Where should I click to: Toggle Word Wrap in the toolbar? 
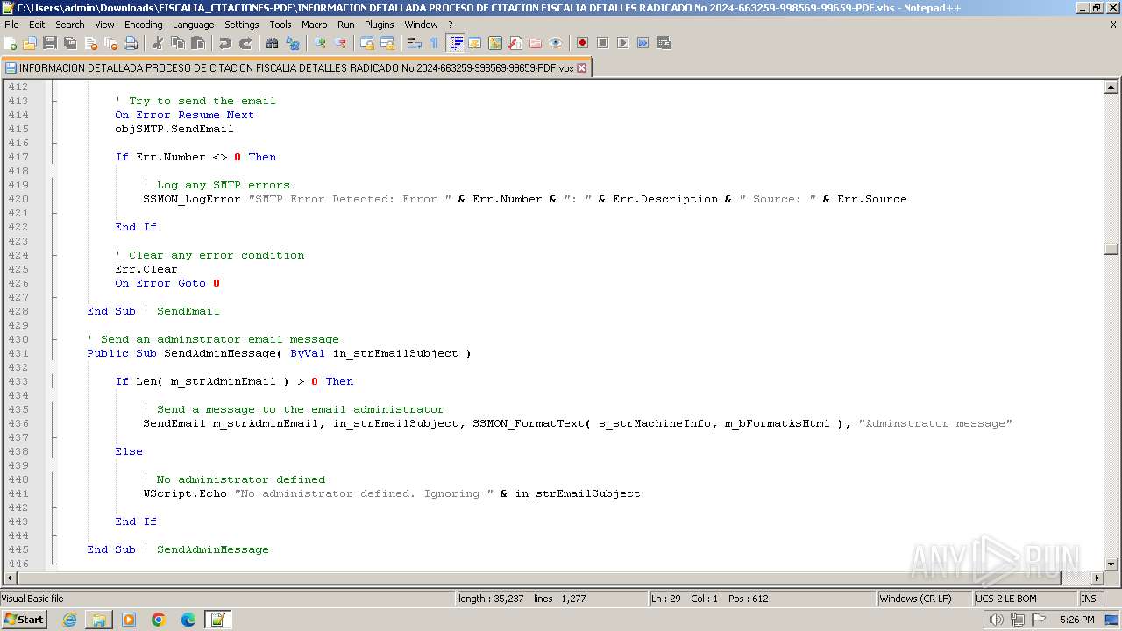(x=415, y=43)
